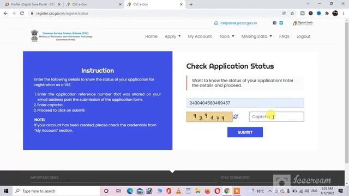Click the Digital India logo
This screenshot has width=349, height=196.
(303, 23)
